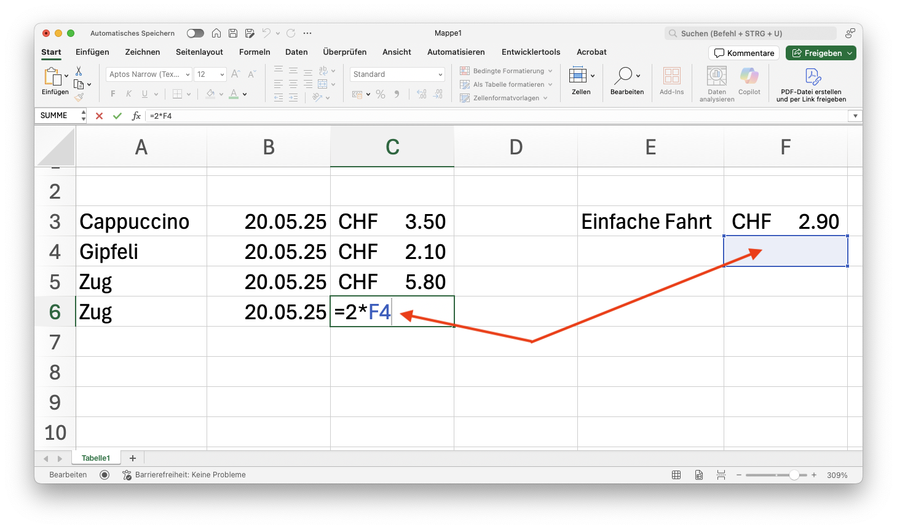Screen dimensions: 897x529
Task: Expand the formula bar with the arrow
Action: pyautogui.click(x=855, y=116)
